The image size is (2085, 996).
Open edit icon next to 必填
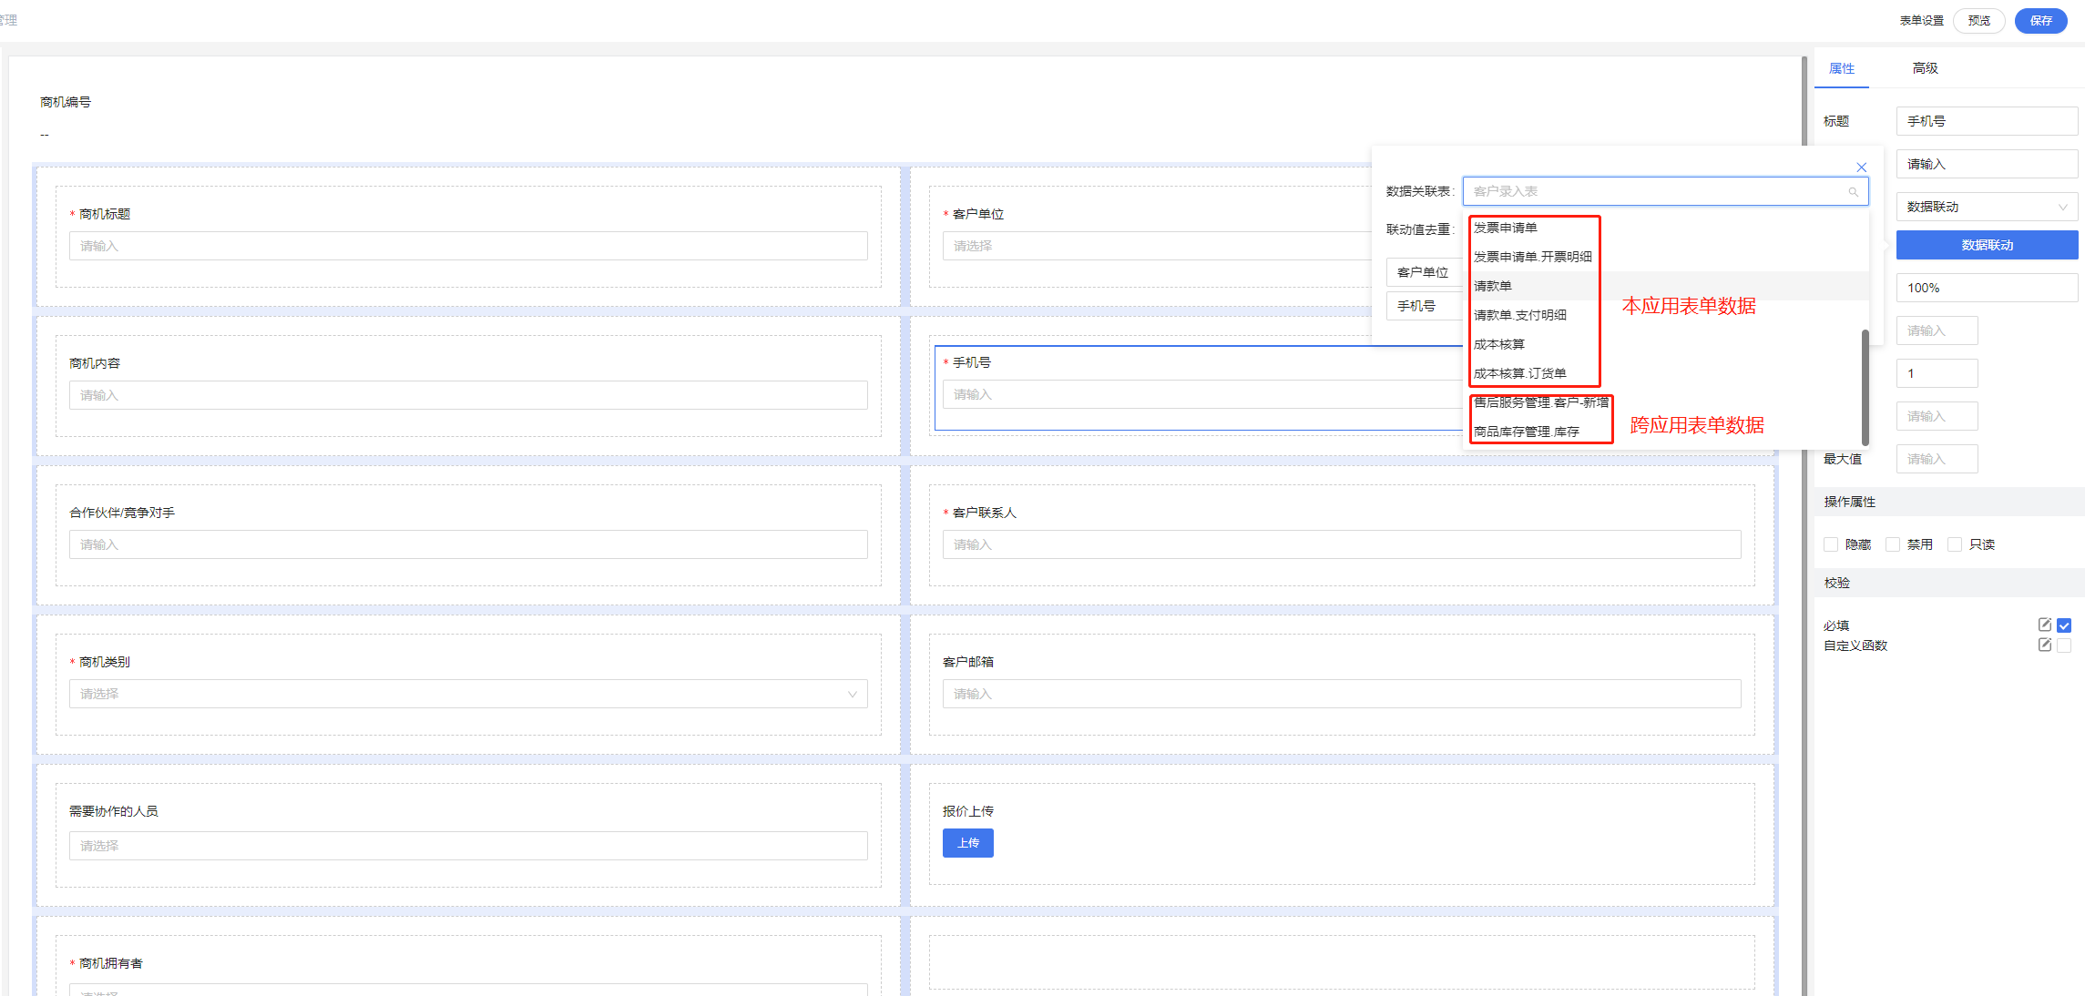pyautogui.click(x=2045, y=625)
